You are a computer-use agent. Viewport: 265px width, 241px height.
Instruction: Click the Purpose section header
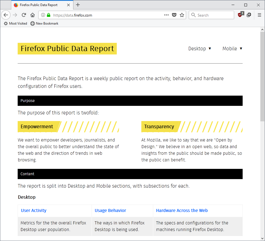130,101
